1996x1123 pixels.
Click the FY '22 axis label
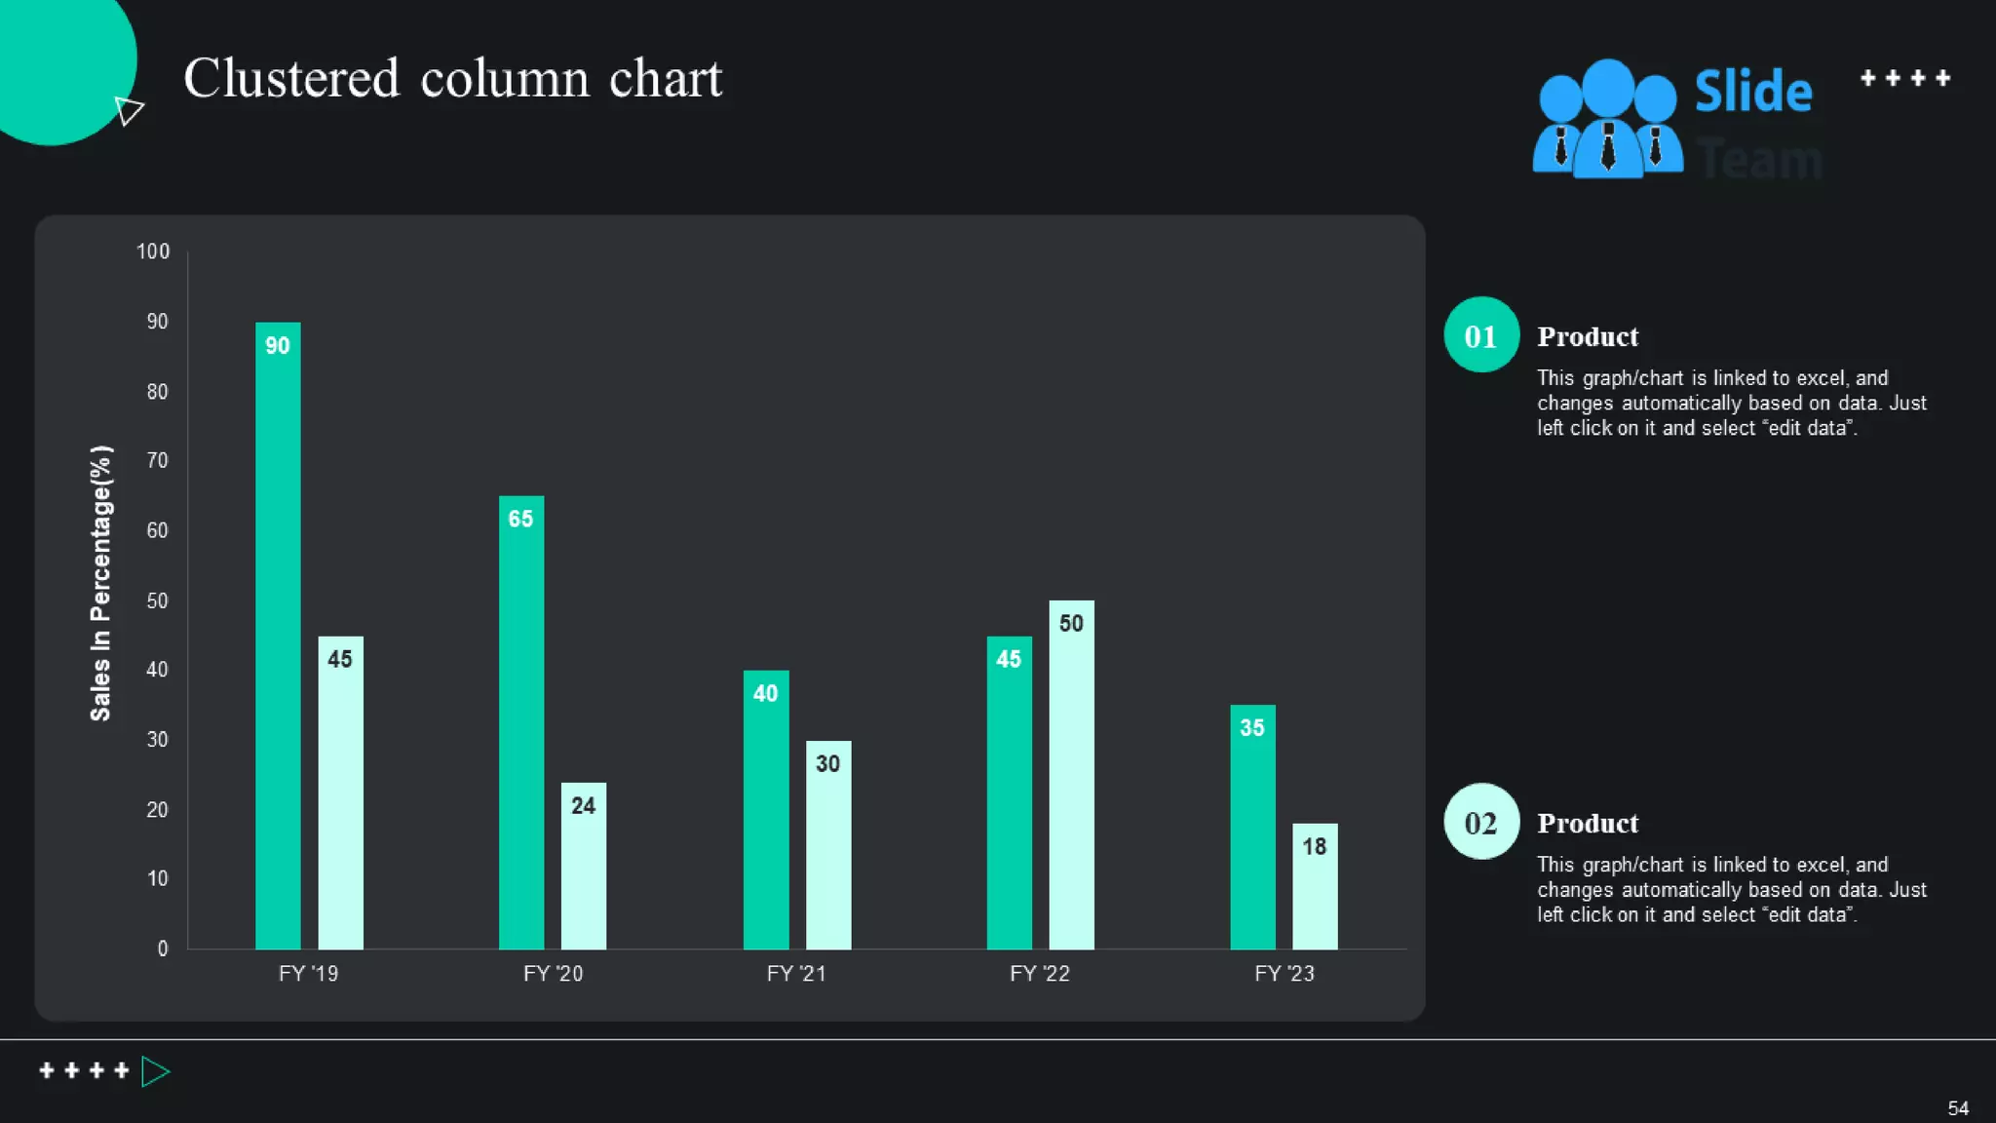pyautogui.click(x=1040, y=973)
